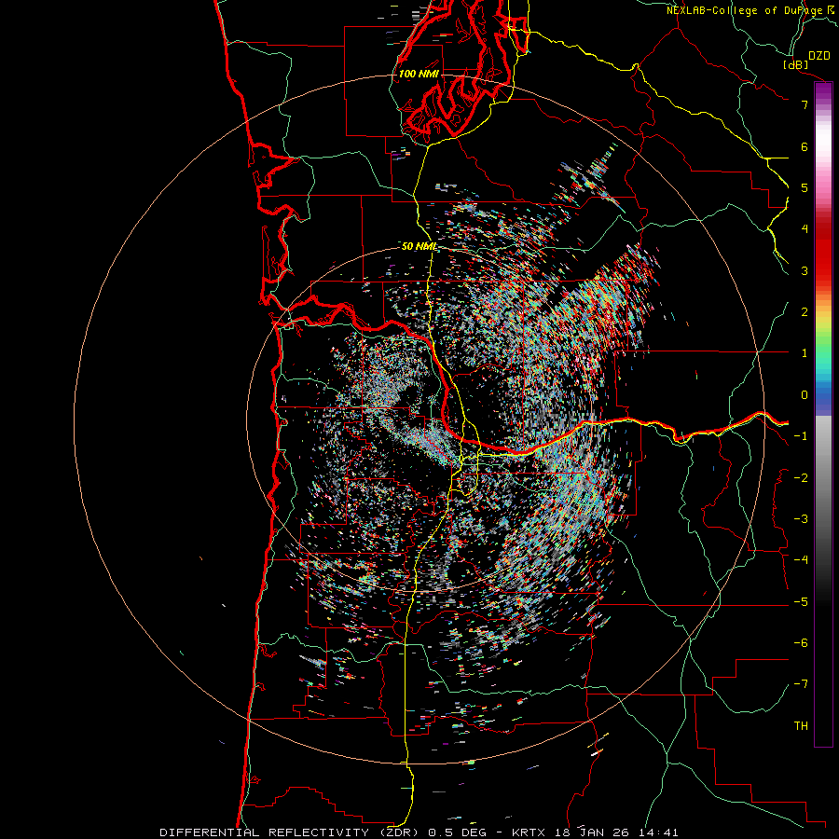Click the 0.5 DEG elevation text
The width and height of the screenshot is (839, 839).
coord(458,832)
